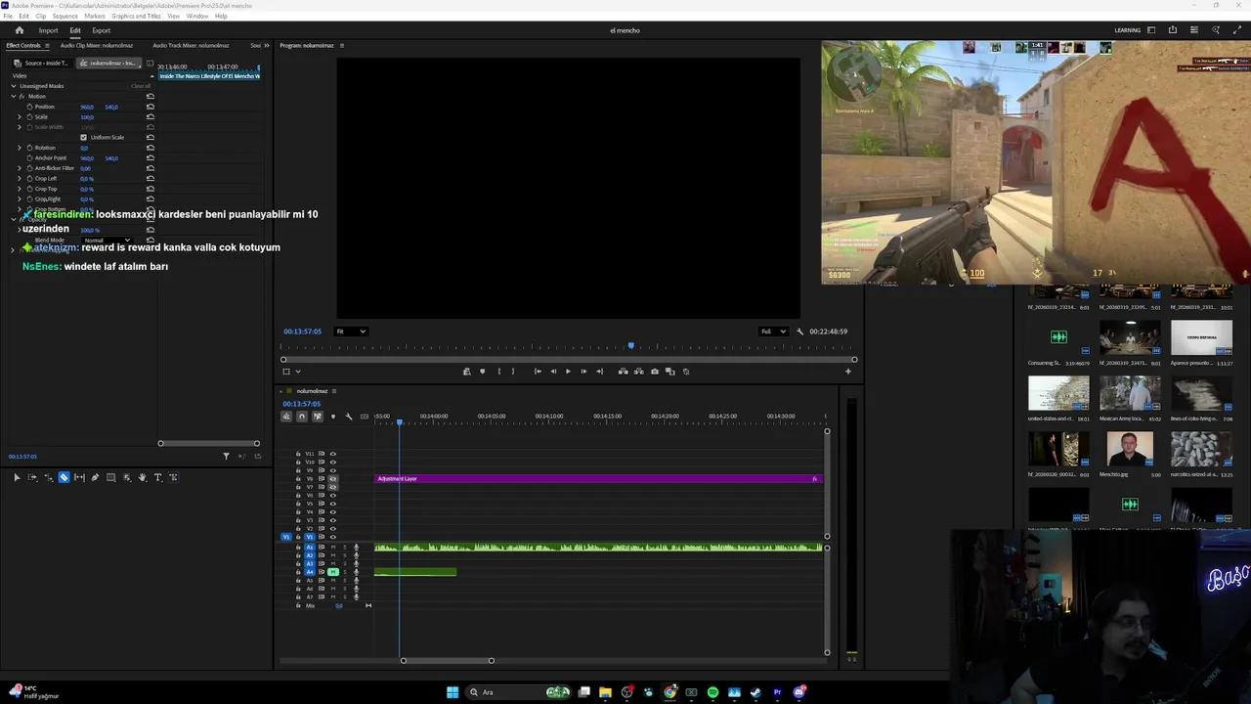
Task: Select the Track Select Forward tool
Action: [x=32, y=477]
